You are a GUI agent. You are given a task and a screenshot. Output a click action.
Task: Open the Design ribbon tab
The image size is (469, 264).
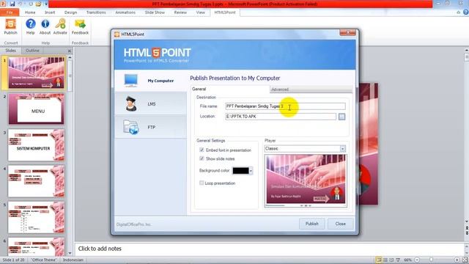click(70, 12)
